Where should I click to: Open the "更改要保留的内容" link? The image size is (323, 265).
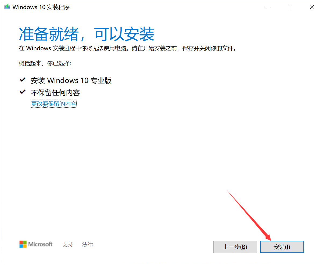point(53,103)
